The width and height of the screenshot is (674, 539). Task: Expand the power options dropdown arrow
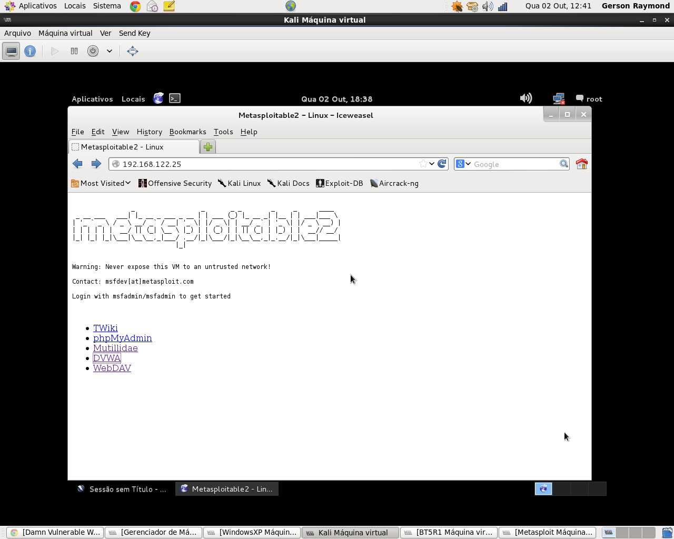(110, 51)
